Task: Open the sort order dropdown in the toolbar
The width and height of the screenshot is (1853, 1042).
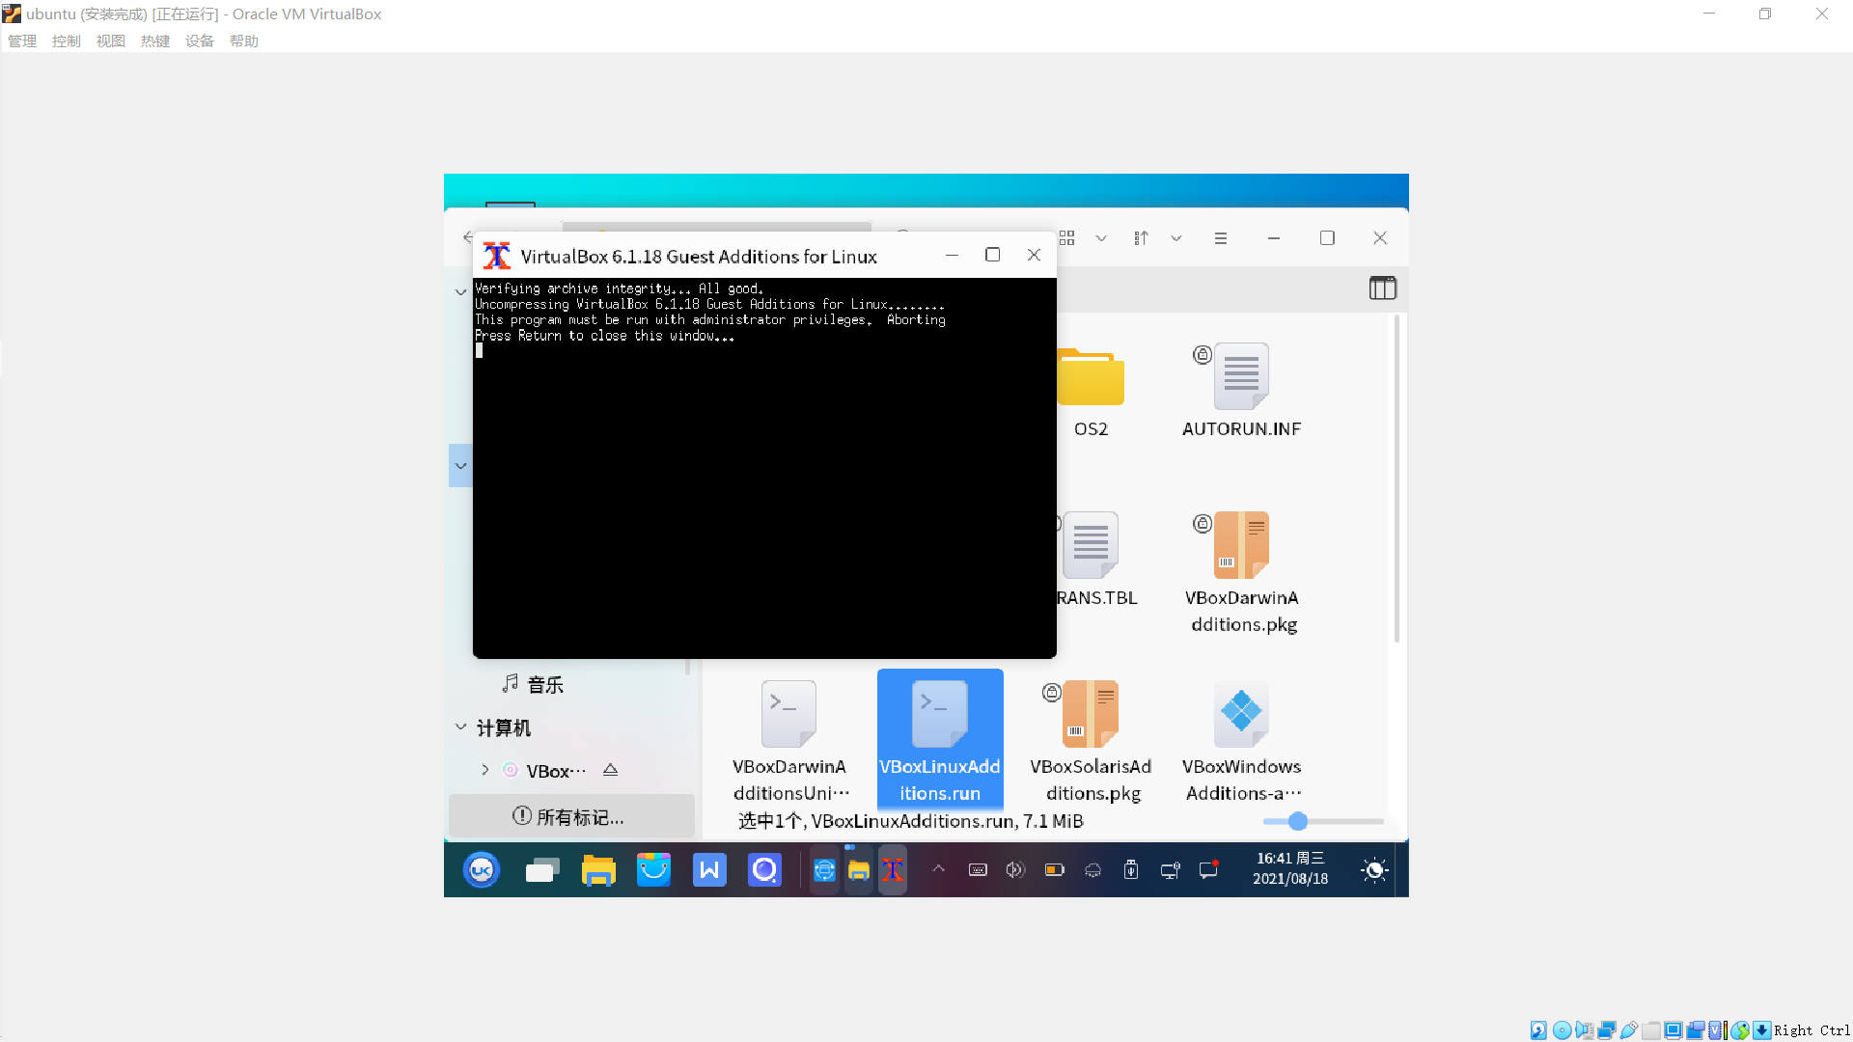Action: (x=1176, y=237)
